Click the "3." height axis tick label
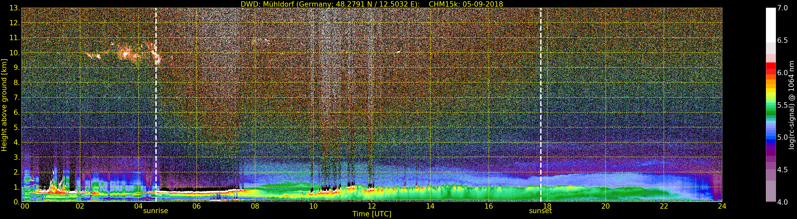Screen dimensions: 797x219 (16, 157)
